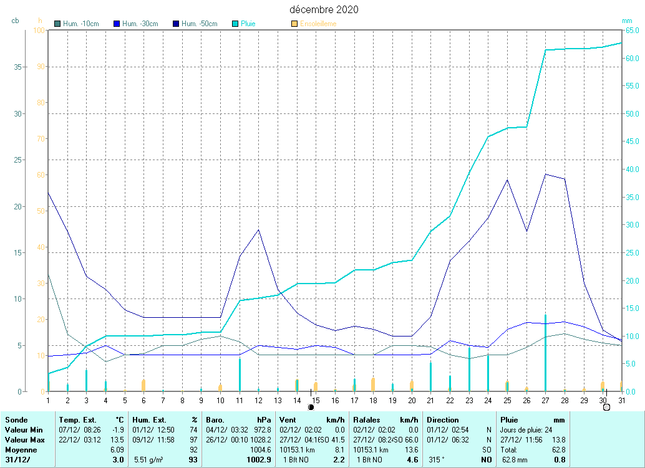Click the décembre 2020 chart title
This screenshot has height=468, width=645.
(x=324, y=9)
